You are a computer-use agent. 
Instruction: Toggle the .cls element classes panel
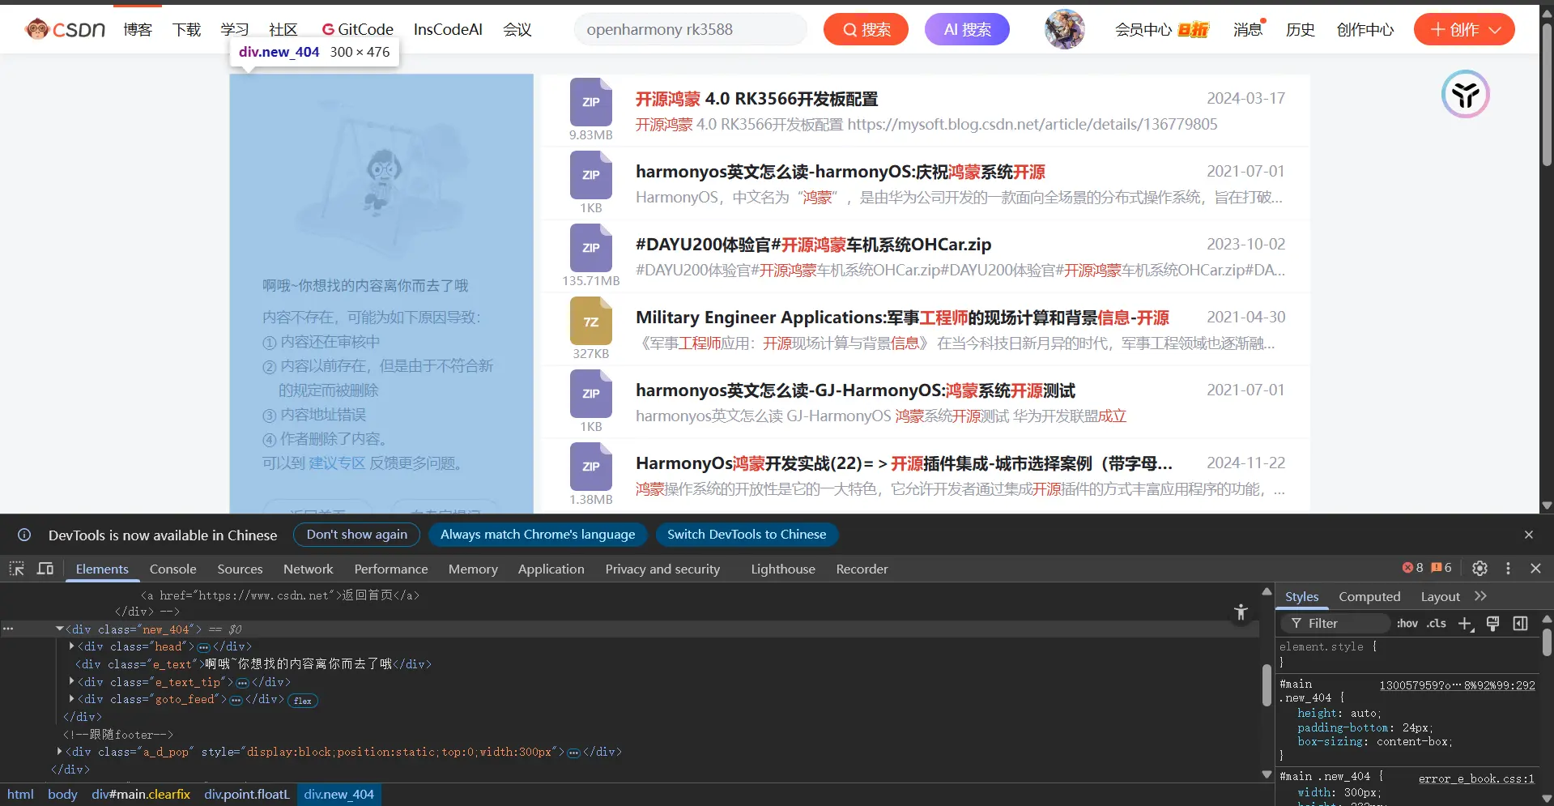(1437, 623)
